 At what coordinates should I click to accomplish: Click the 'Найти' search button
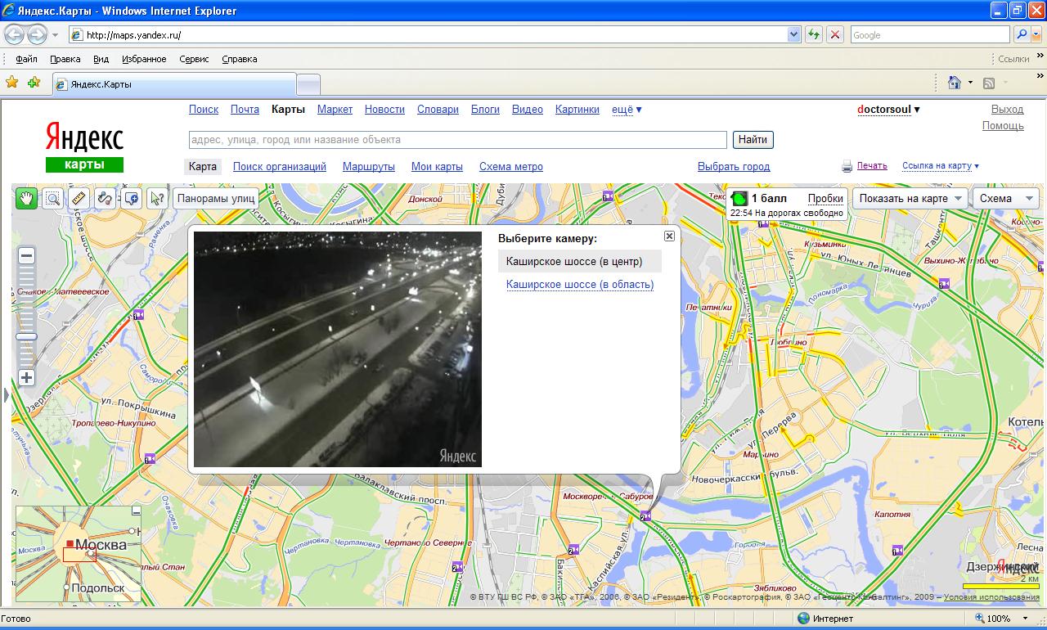(x=753, y=140)
